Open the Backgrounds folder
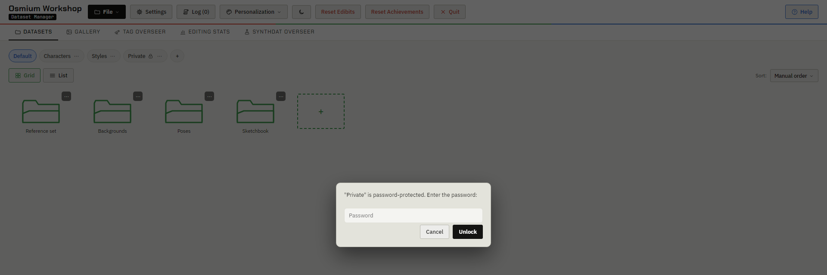This screenshot has width=827, height=275. (112, 111)
